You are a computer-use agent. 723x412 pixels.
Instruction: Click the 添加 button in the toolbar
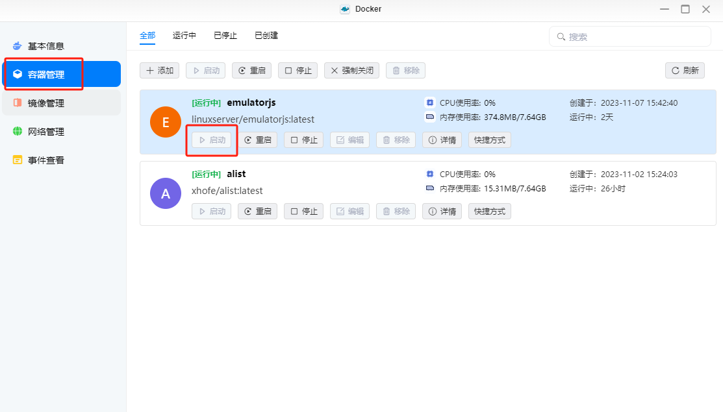click(160, 71)
